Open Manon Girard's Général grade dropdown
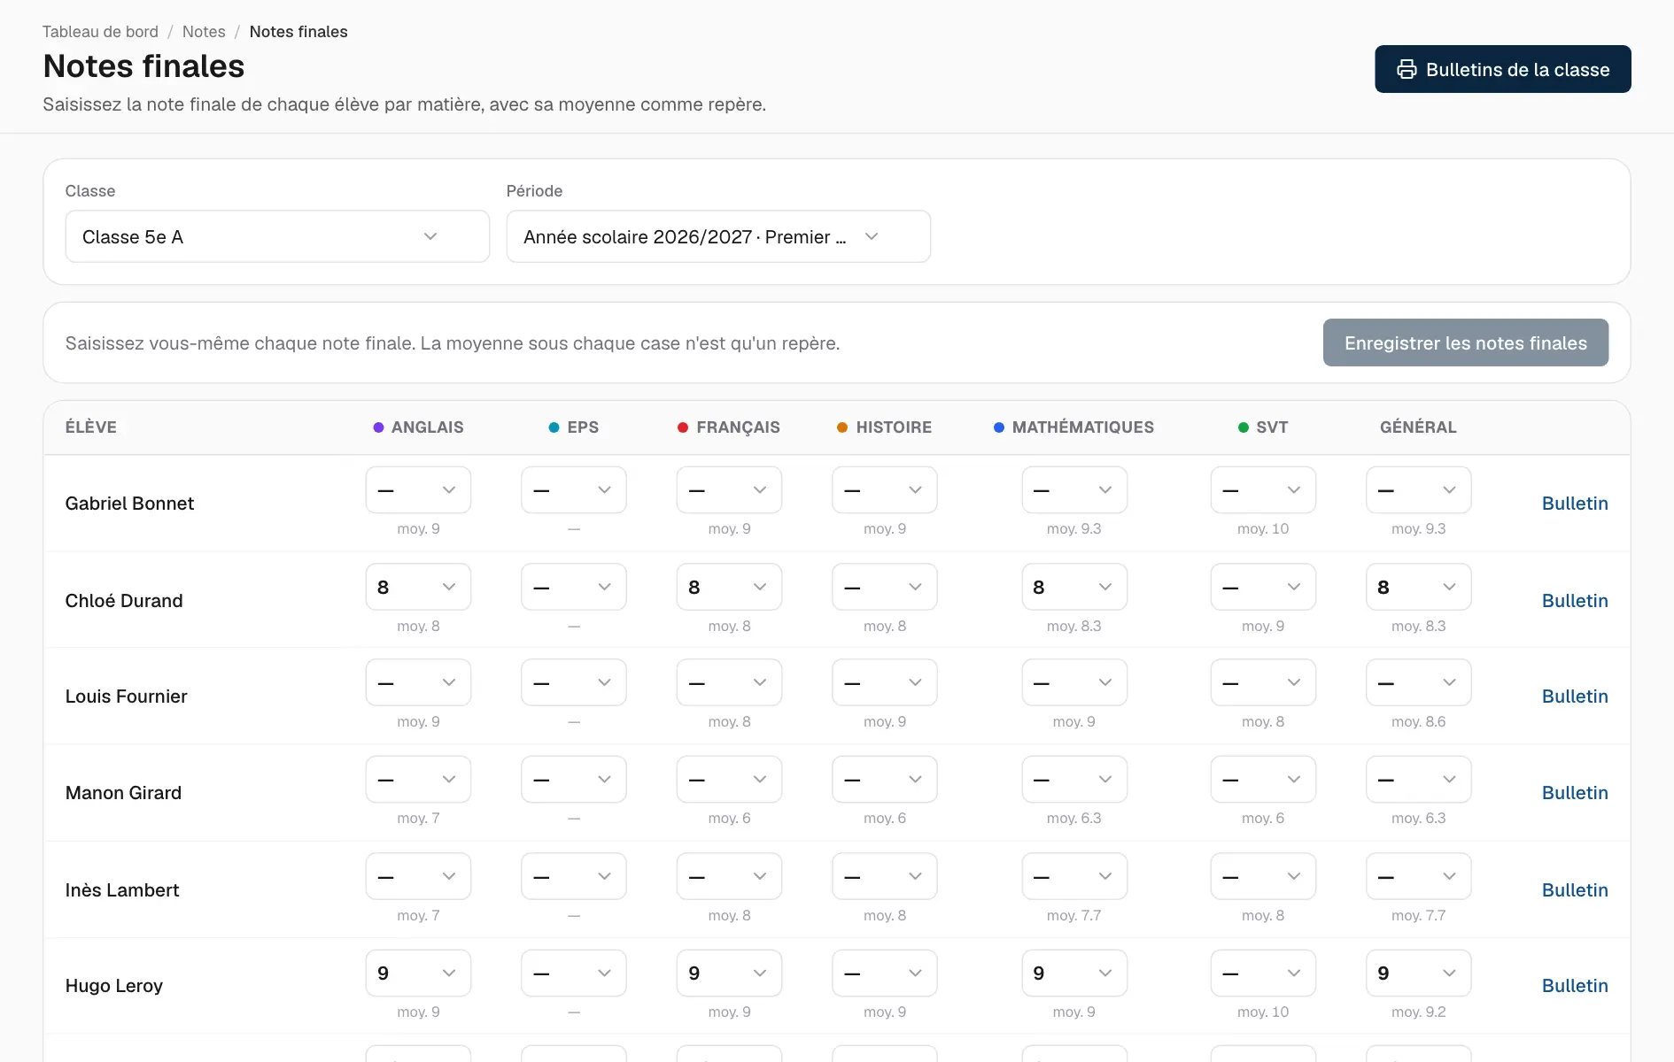 pos(1418,779)
